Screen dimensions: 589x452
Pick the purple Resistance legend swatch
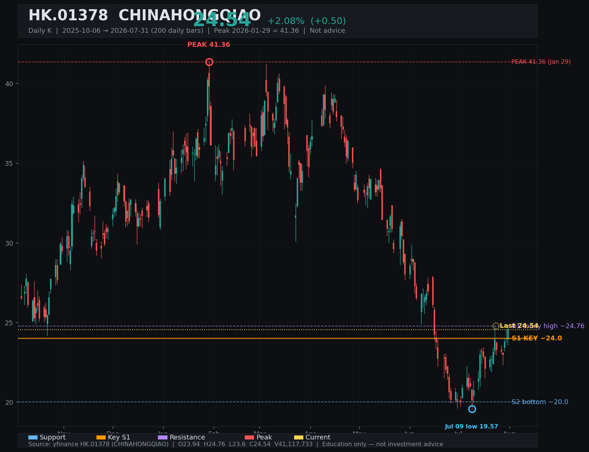click(163, 437)
